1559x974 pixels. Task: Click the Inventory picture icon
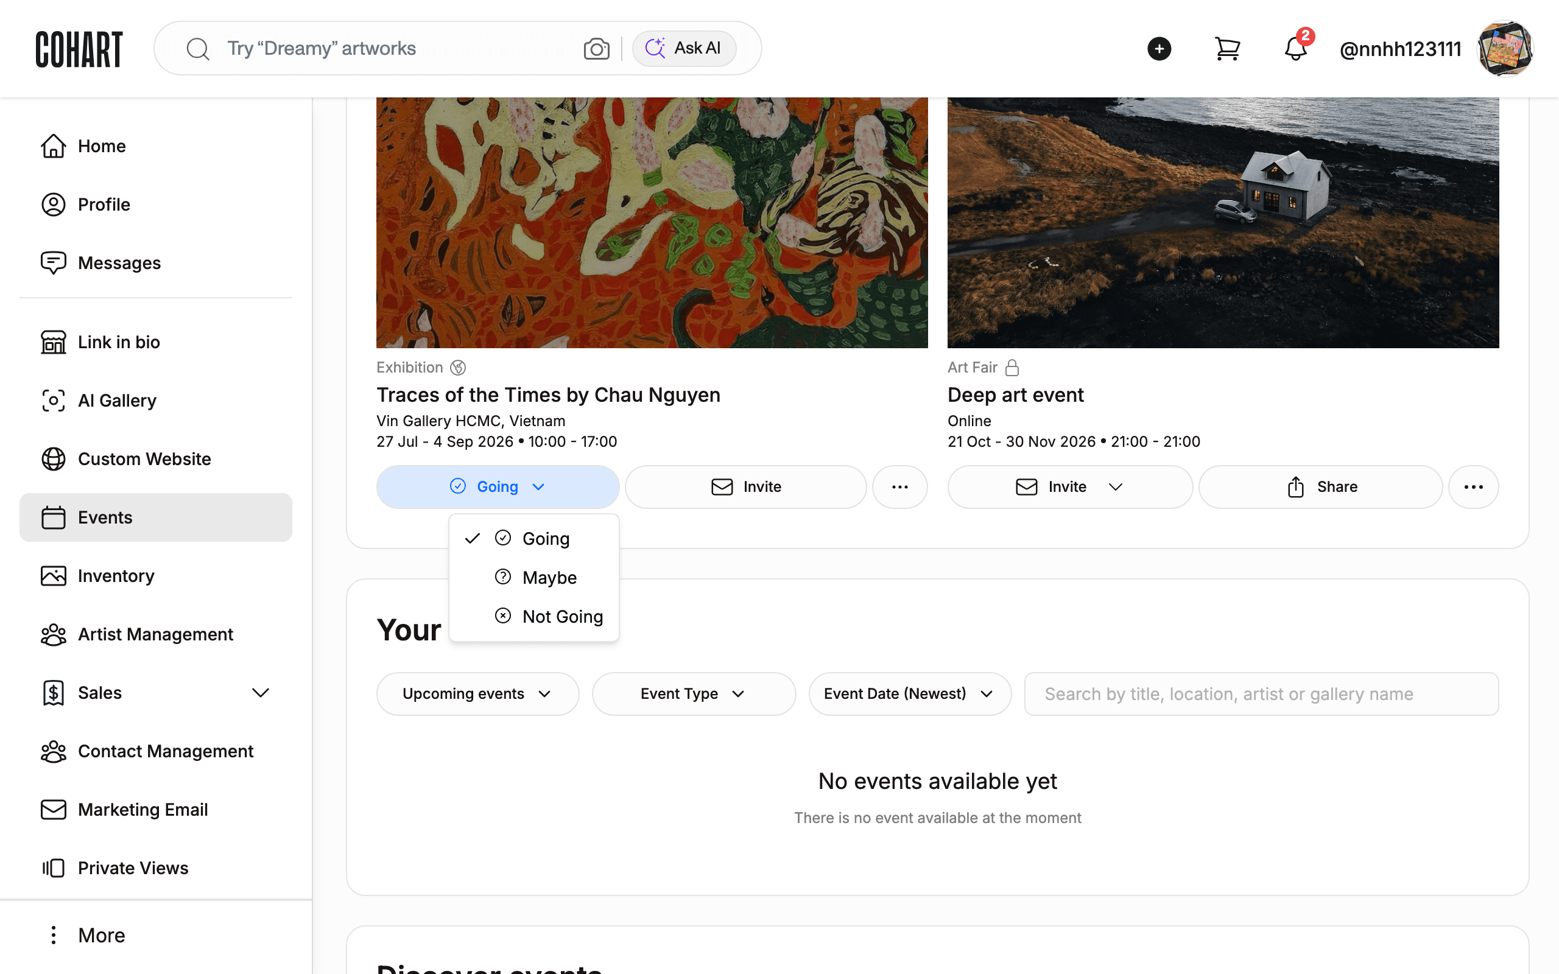[x=54, y=576]
